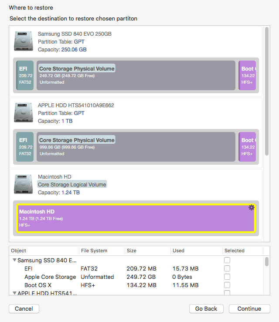Click the Samsung SSD 840 EVO 250GB title
279x322 pixels.
point(75,34)
